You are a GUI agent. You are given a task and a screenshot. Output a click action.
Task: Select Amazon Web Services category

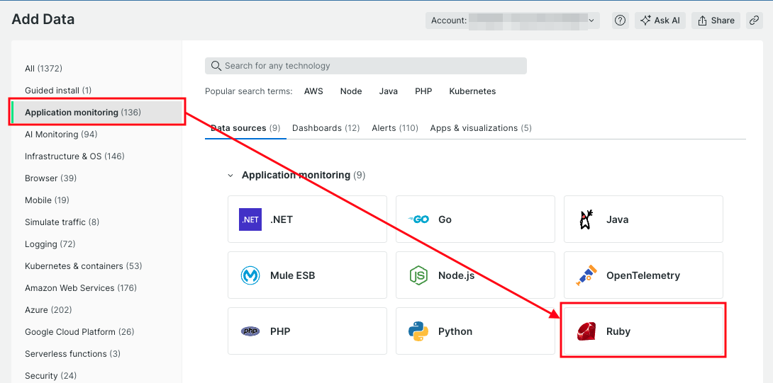click(81, 288)
